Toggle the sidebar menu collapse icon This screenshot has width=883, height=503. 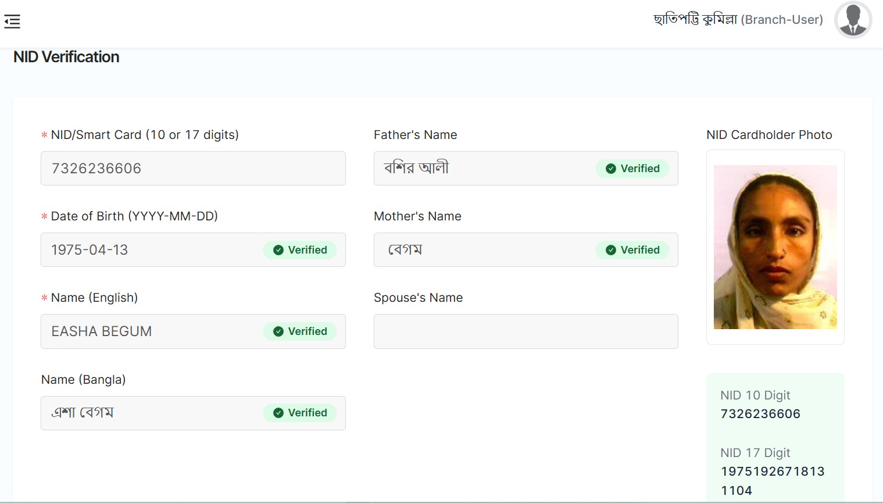click(x=12, y=22)
